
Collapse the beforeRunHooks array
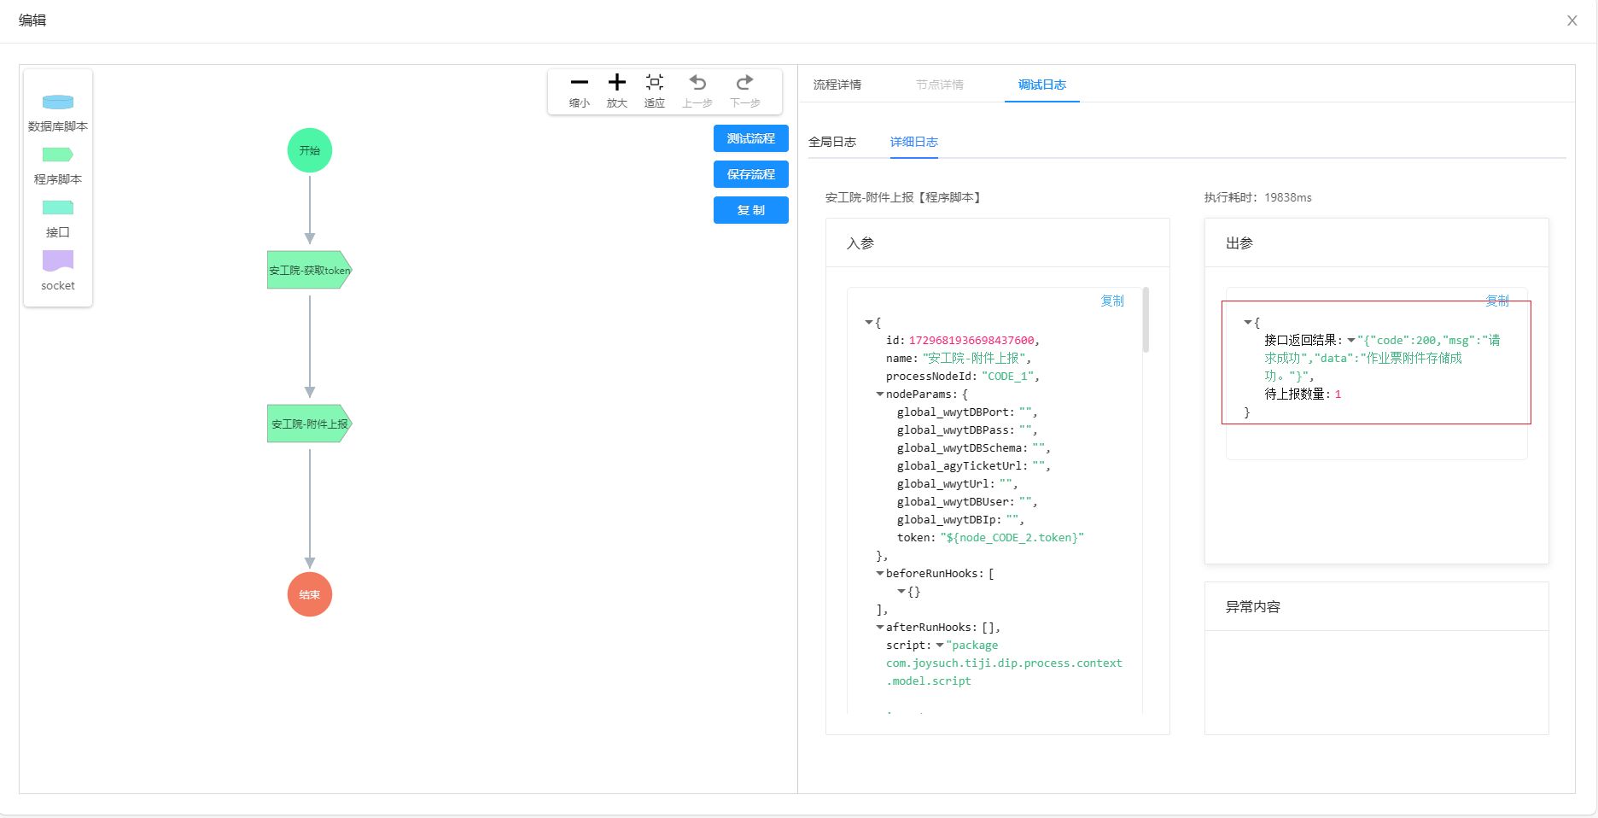point(880,574)
